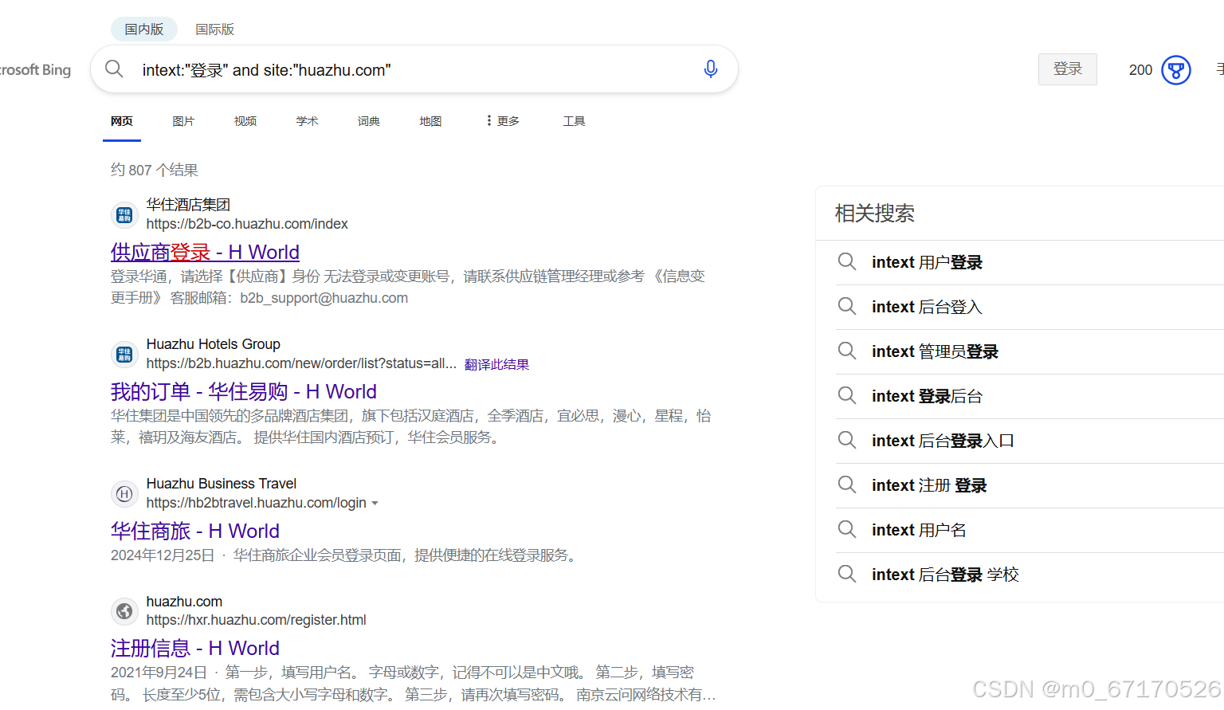This screenshot has width=1224, height=710.
Task: Search related term intext 管理员登录
Action: (x=935, y=351)
